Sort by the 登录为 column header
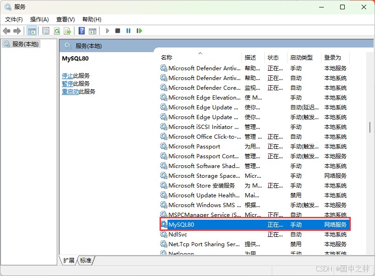 point(335,57)
